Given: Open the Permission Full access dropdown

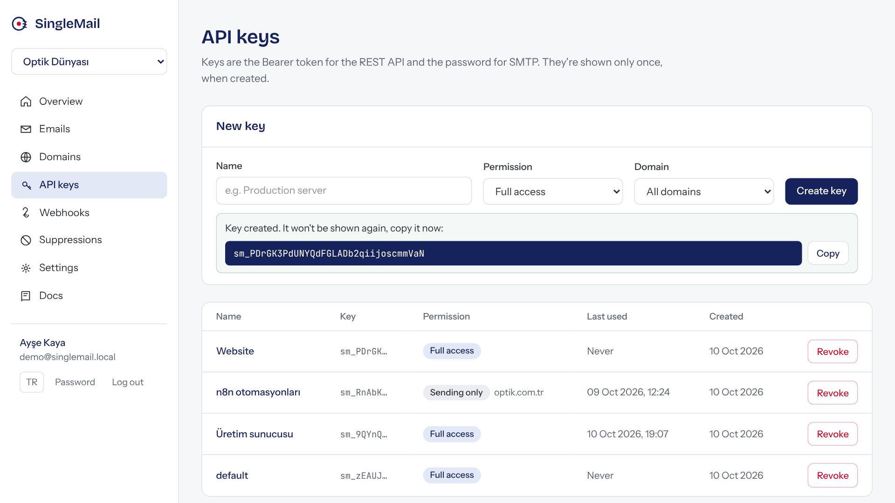Looking at the screenshot, I should 553,191.
